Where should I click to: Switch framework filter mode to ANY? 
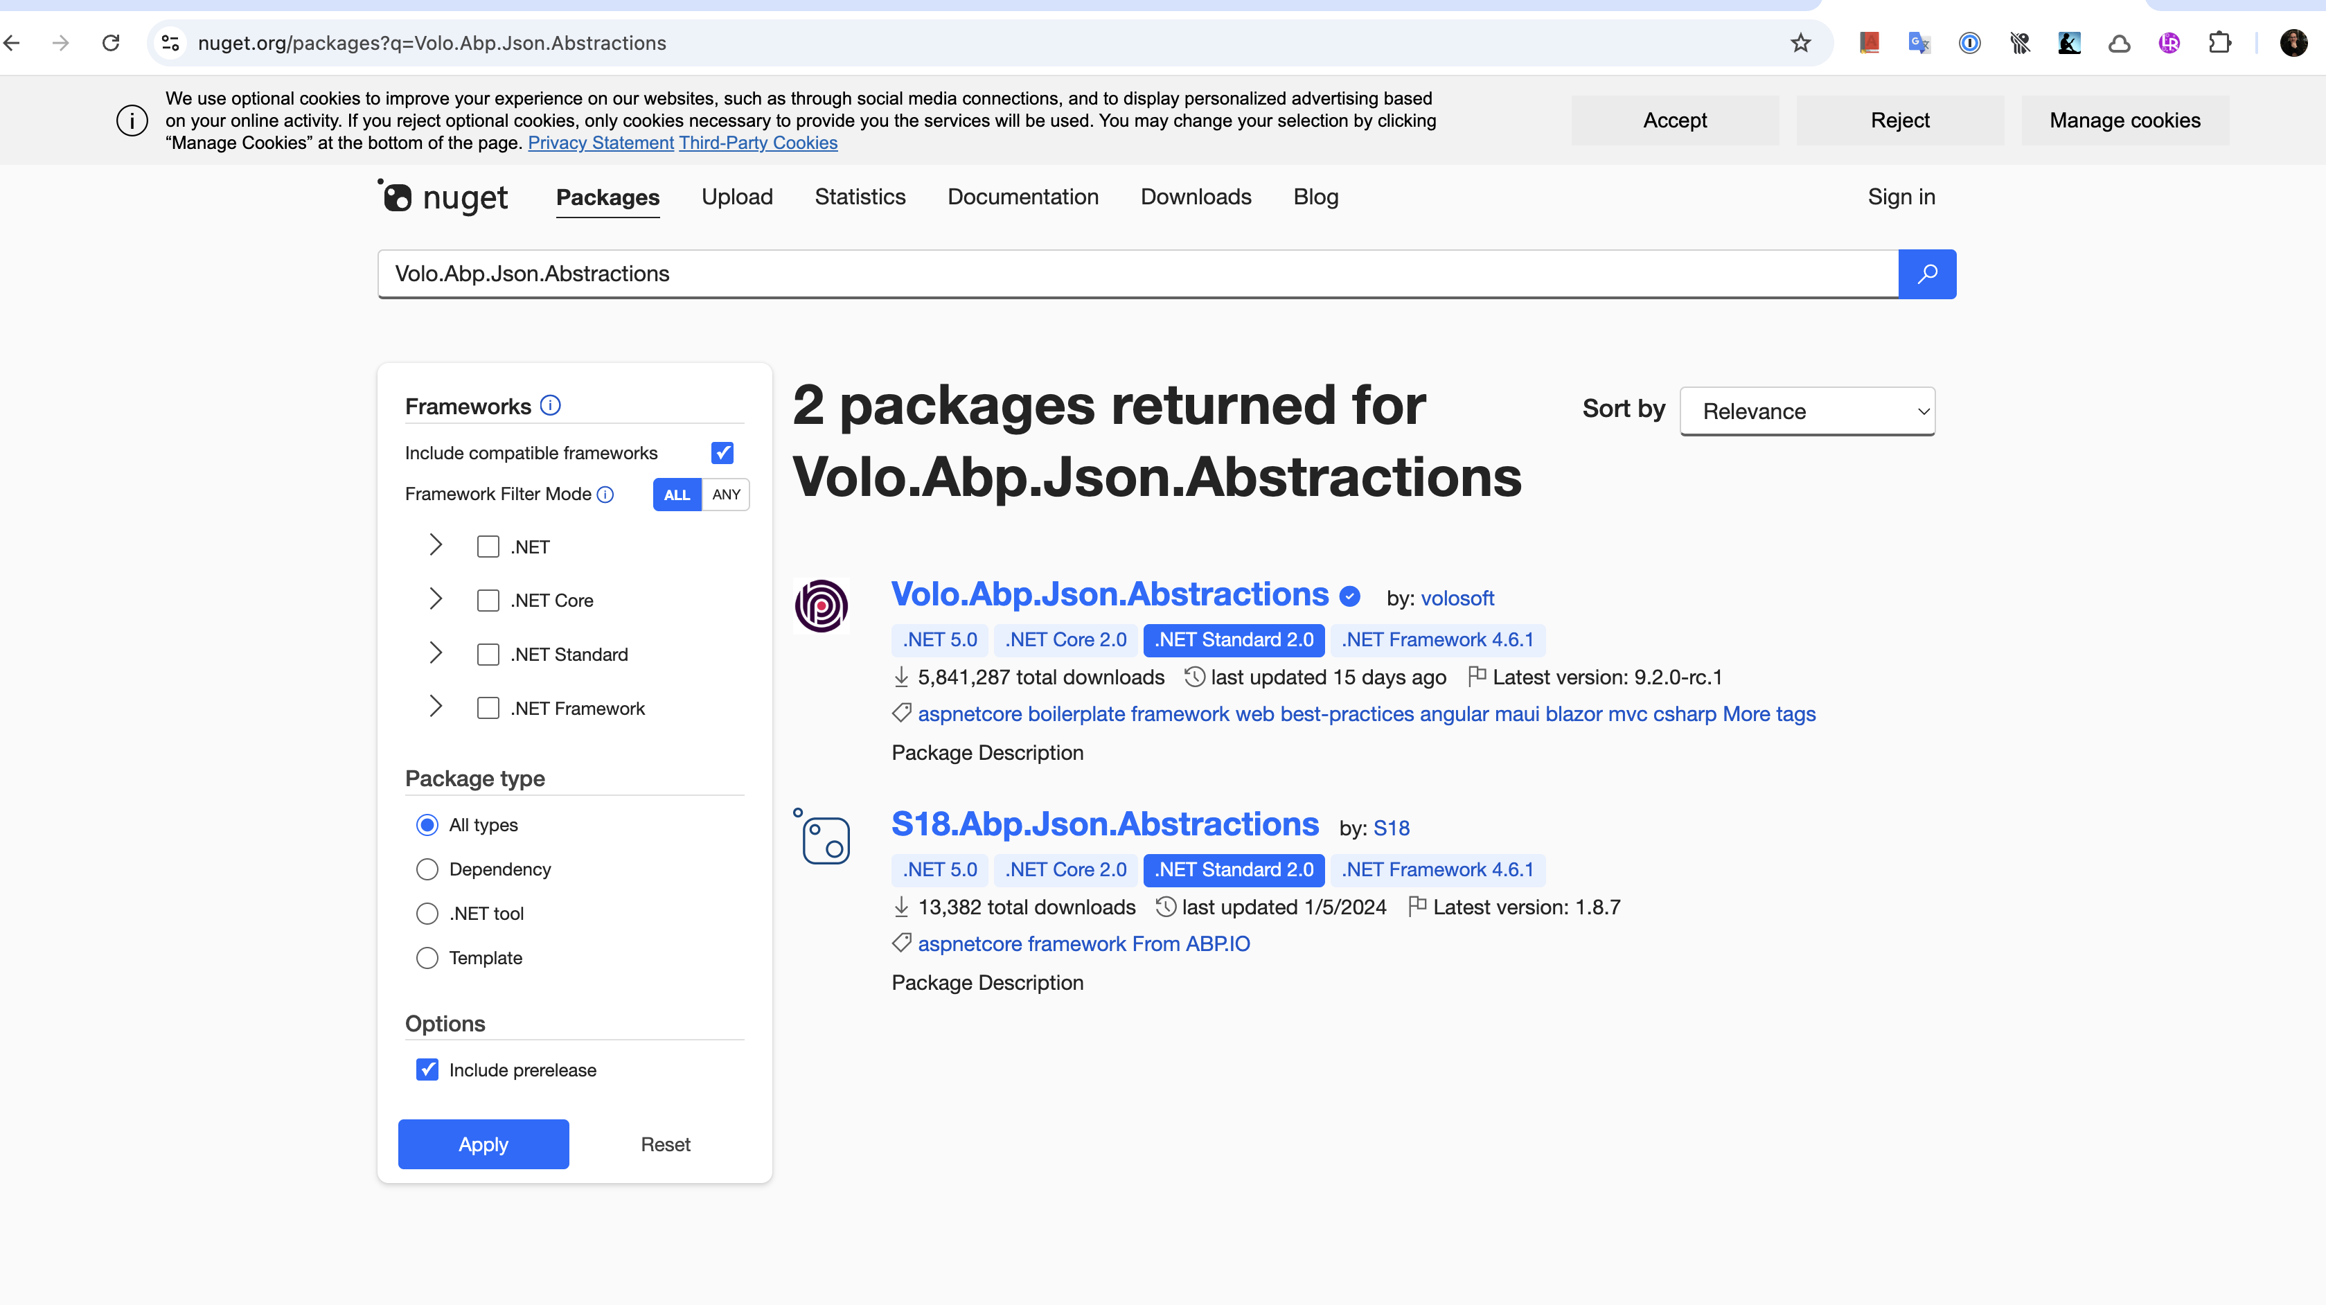[726, 494]
